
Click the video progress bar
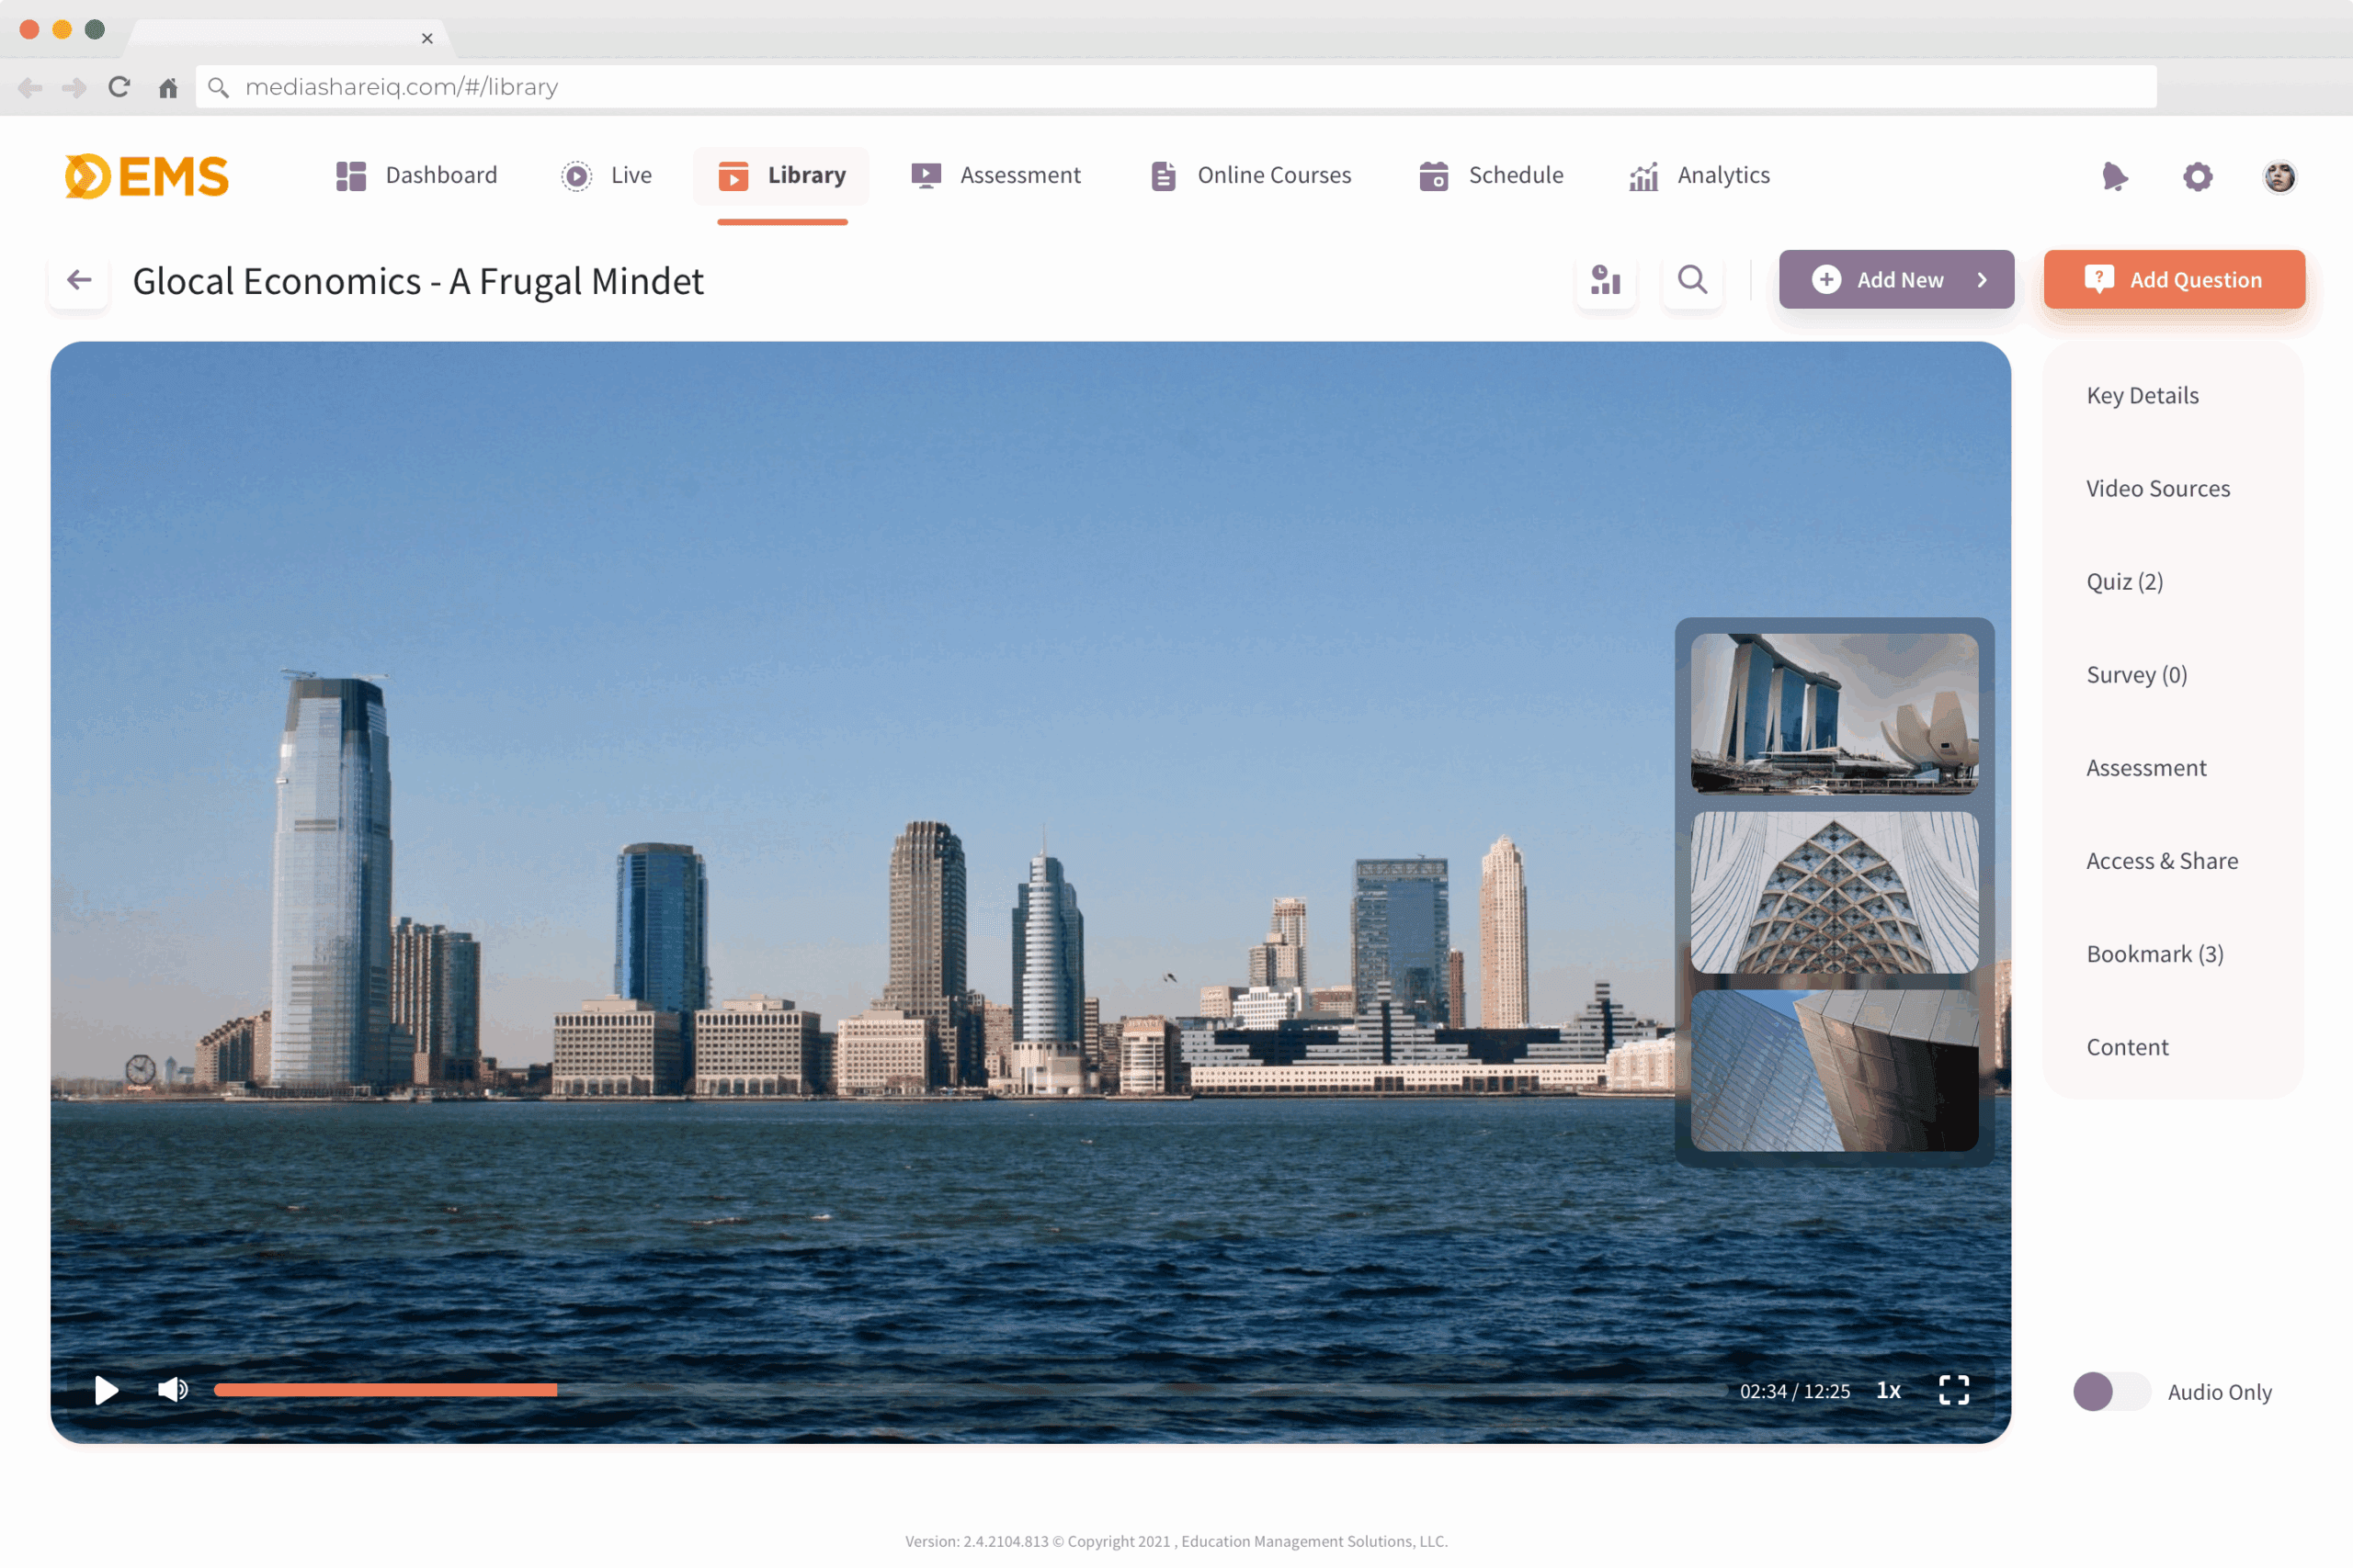point(969,1390)
